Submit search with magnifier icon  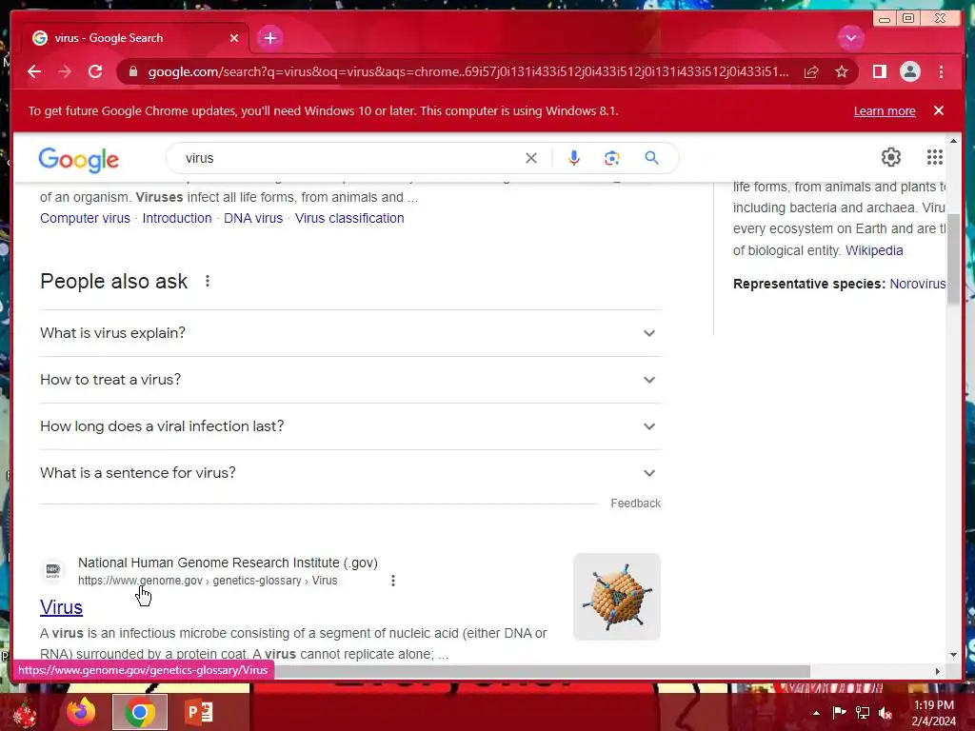pos(651,158)
